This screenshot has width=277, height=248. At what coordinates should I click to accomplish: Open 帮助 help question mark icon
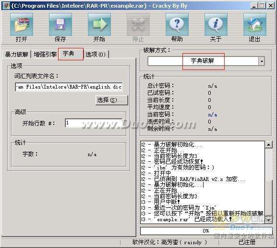point(177,25)
